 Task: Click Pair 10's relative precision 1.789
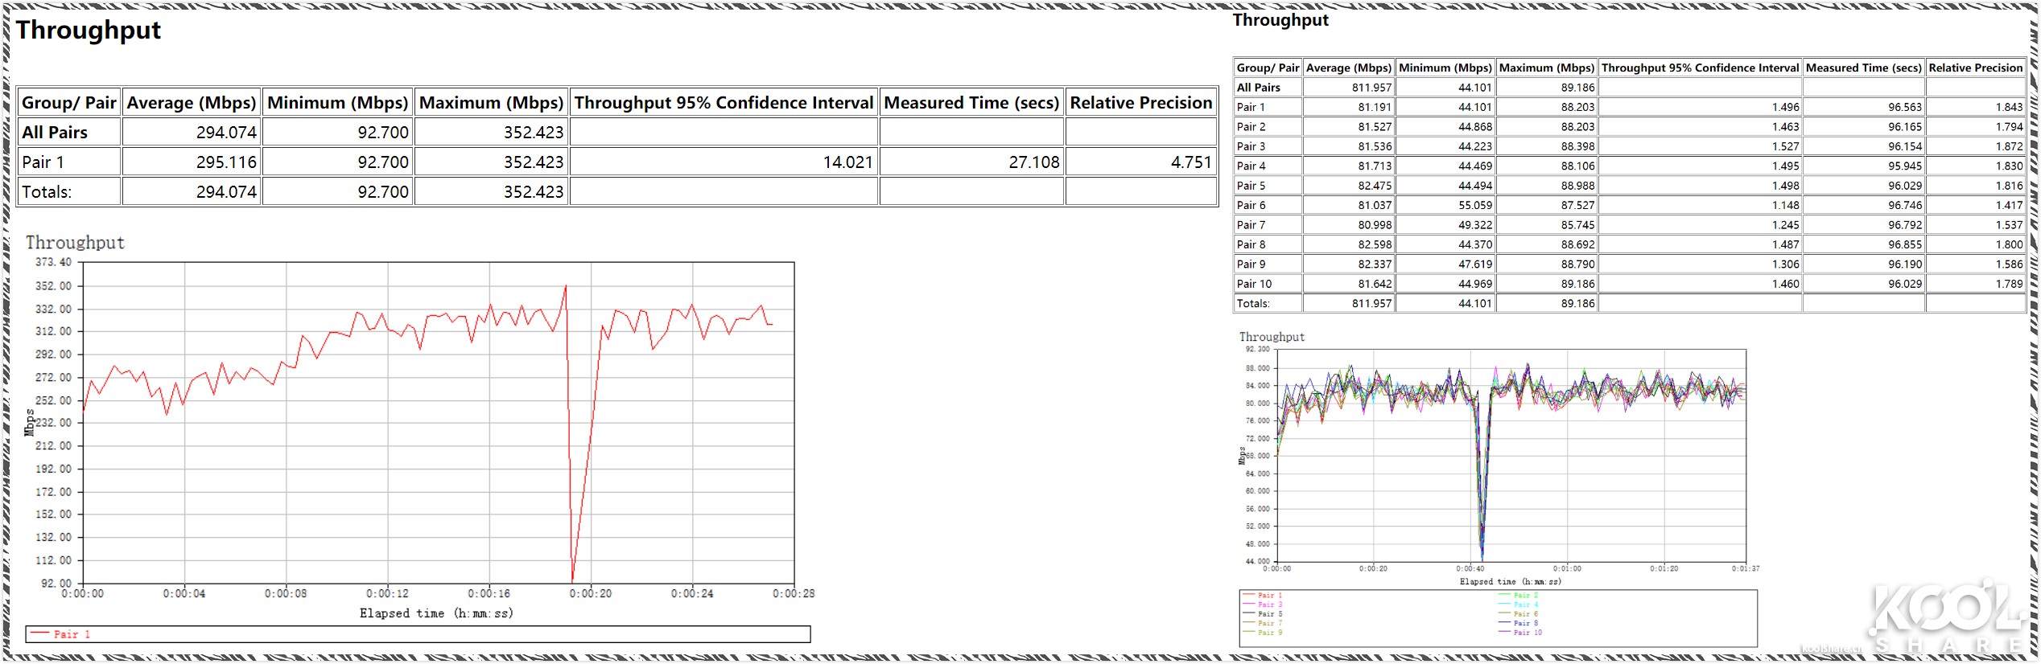(x=2009, y=284)
